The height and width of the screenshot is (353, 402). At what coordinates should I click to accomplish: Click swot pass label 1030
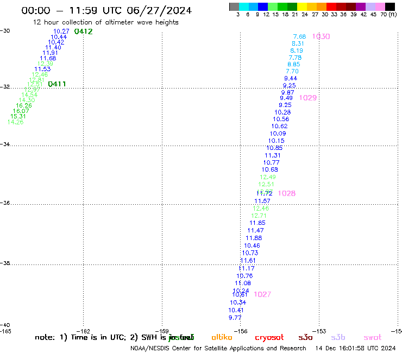point(321,36)
